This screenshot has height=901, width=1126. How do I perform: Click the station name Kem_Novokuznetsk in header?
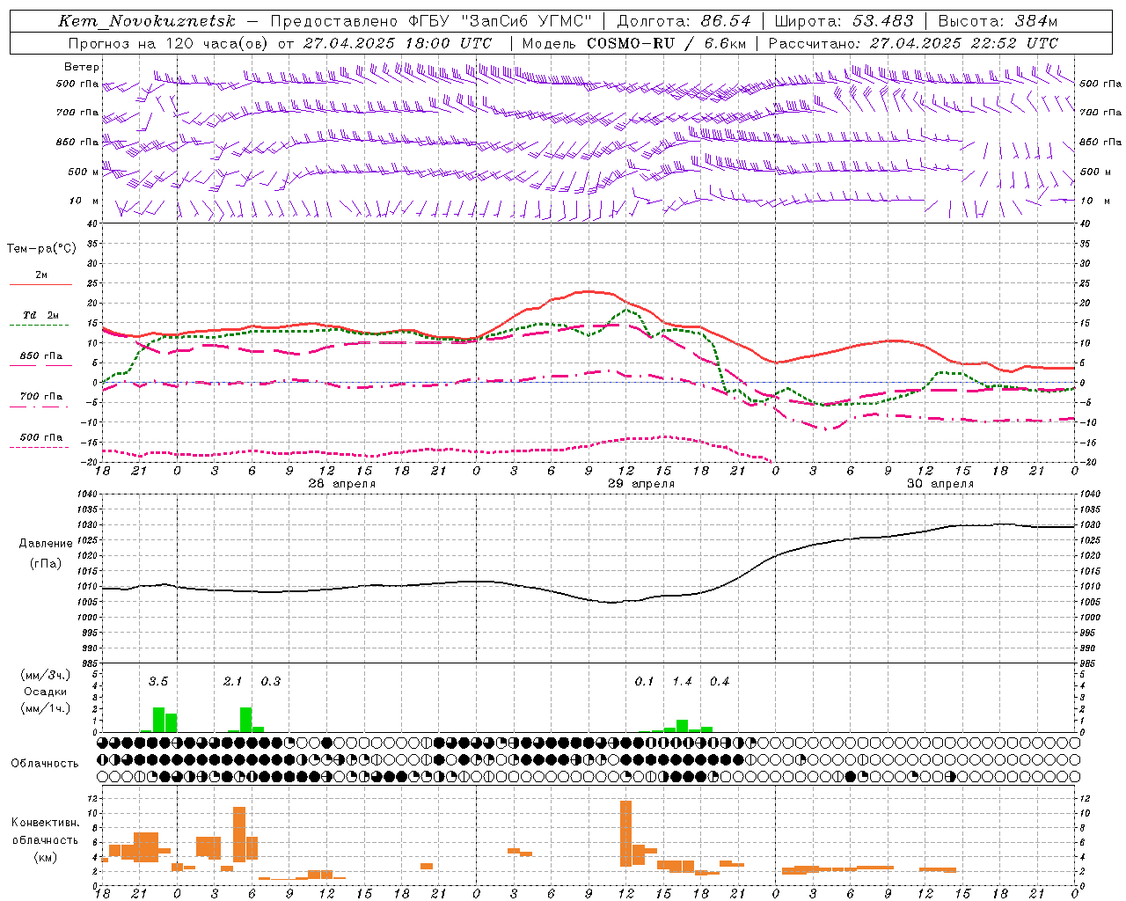coord(147,21)
